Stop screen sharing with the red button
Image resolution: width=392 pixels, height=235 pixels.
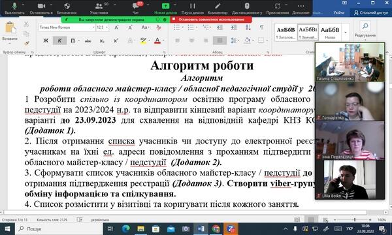coord(211,19)
